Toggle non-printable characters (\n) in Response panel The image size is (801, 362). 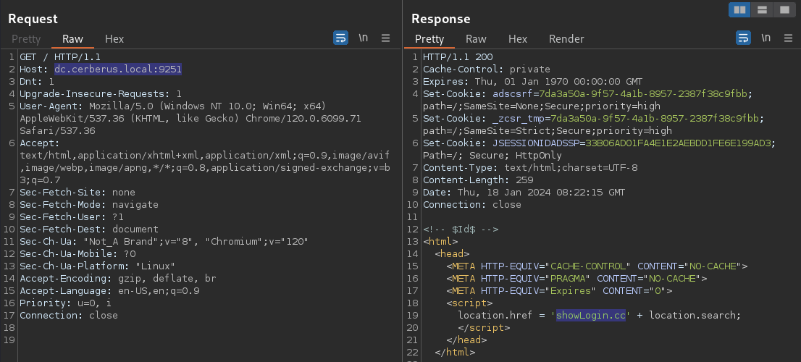tap(766, 38)
